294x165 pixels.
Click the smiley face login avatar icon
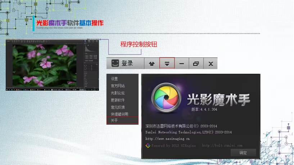point(115,63)
